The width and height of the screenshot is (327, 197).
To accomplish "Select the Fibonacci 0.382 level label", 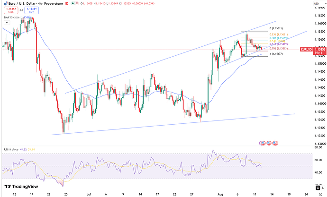I will coord(278,38).
